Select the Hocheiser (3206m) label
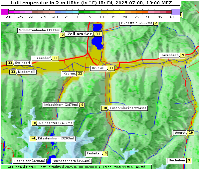This screenshot has width=199, height=169. 30,161
